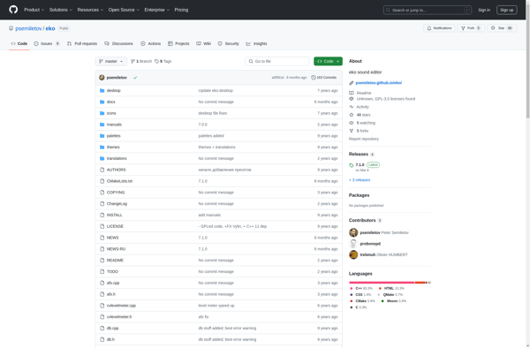Click the languages color bar
The width and height of the screenshot is (530, 348).
pyautogui.click(x=390, y=283)
